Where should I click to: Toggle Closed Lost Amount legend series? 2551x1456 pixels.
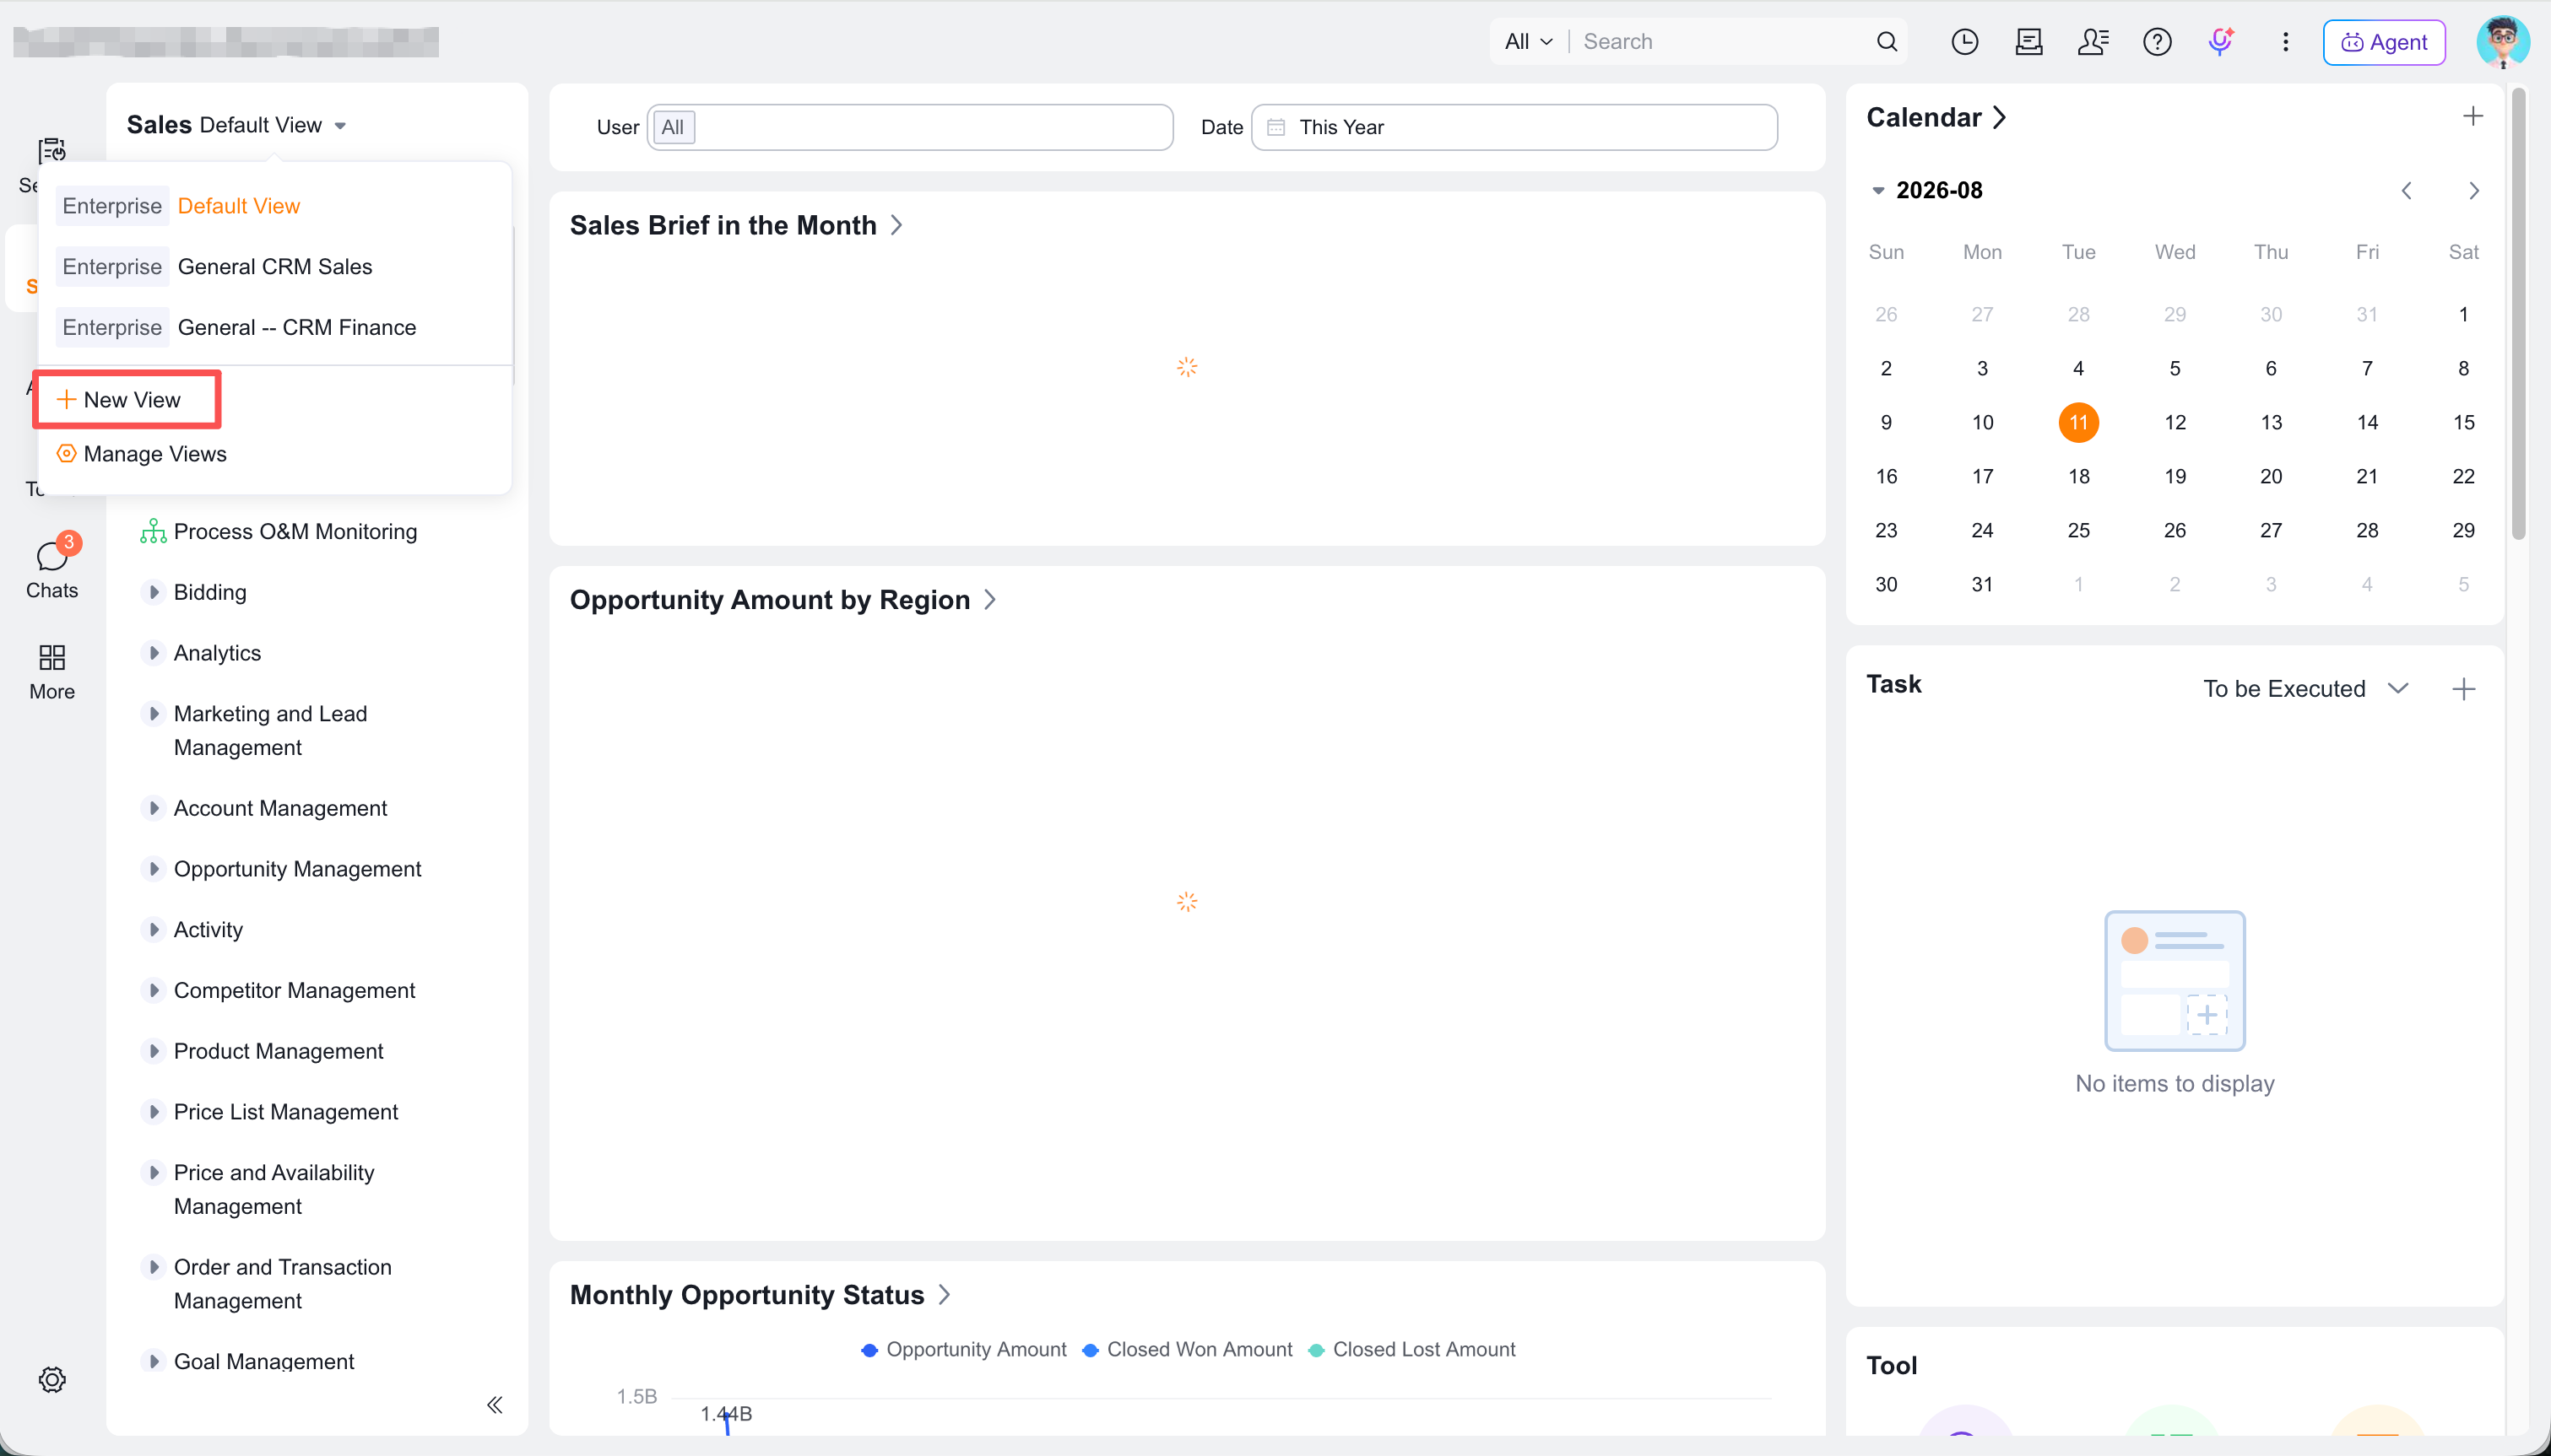click(x=1411, y=1349)
